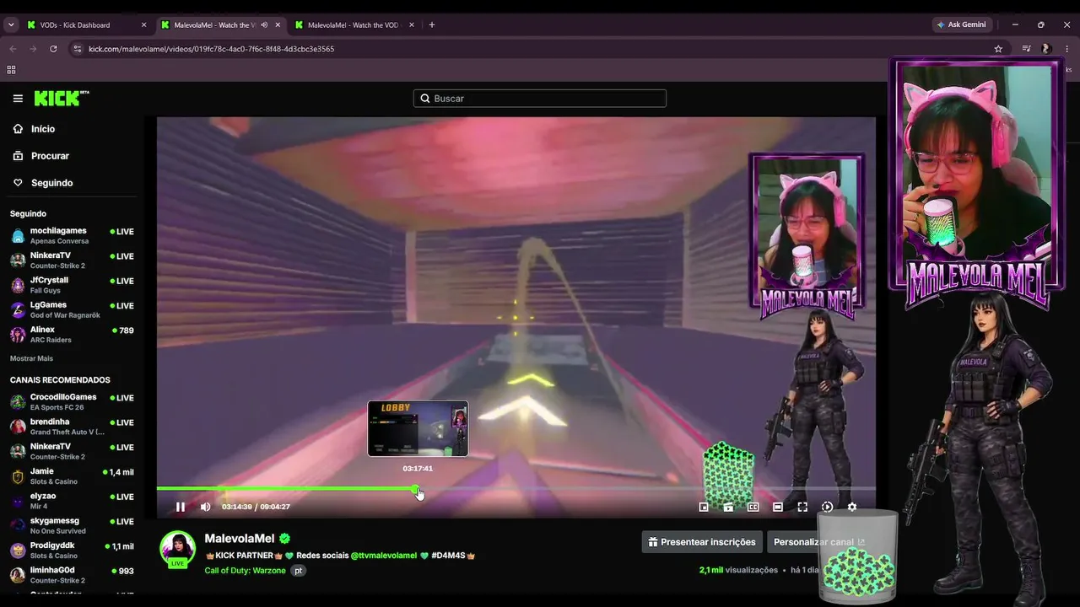Click Presentear inscrições button

pos(702,542)
